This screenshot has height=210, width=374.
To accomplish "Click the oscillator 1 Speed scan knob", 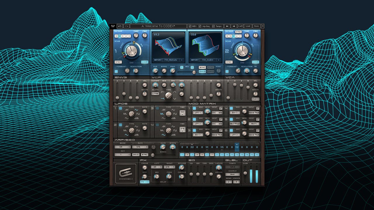I will click(132, 51).
